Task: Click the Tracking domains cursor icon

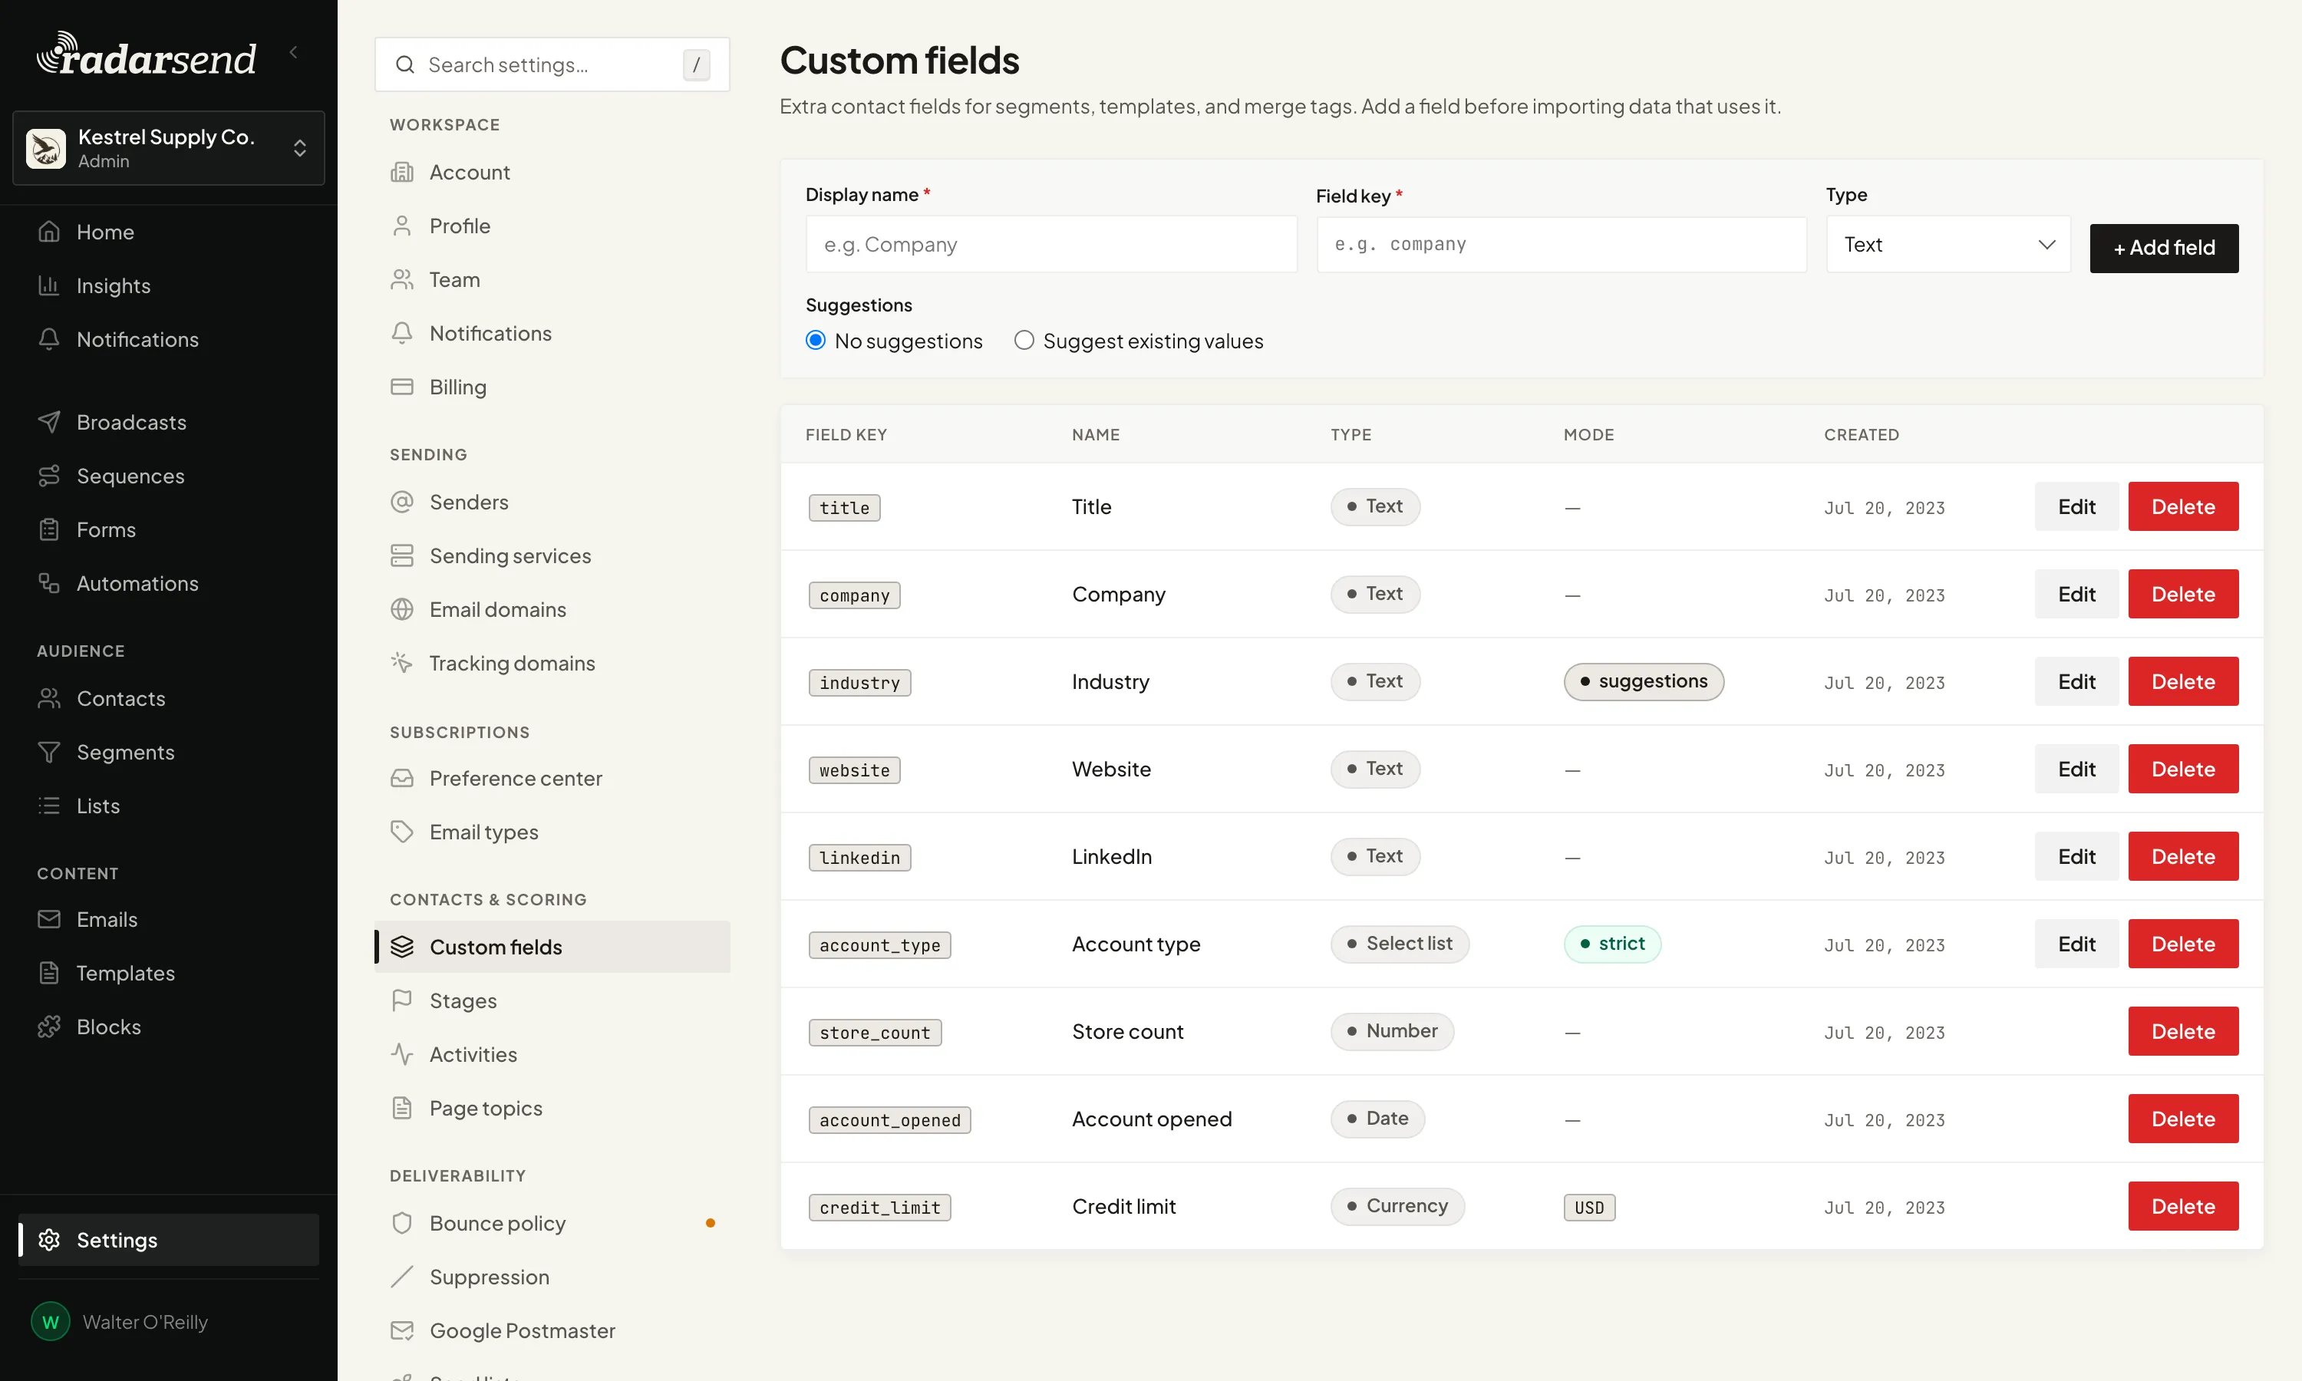Action: click(402, 663)
